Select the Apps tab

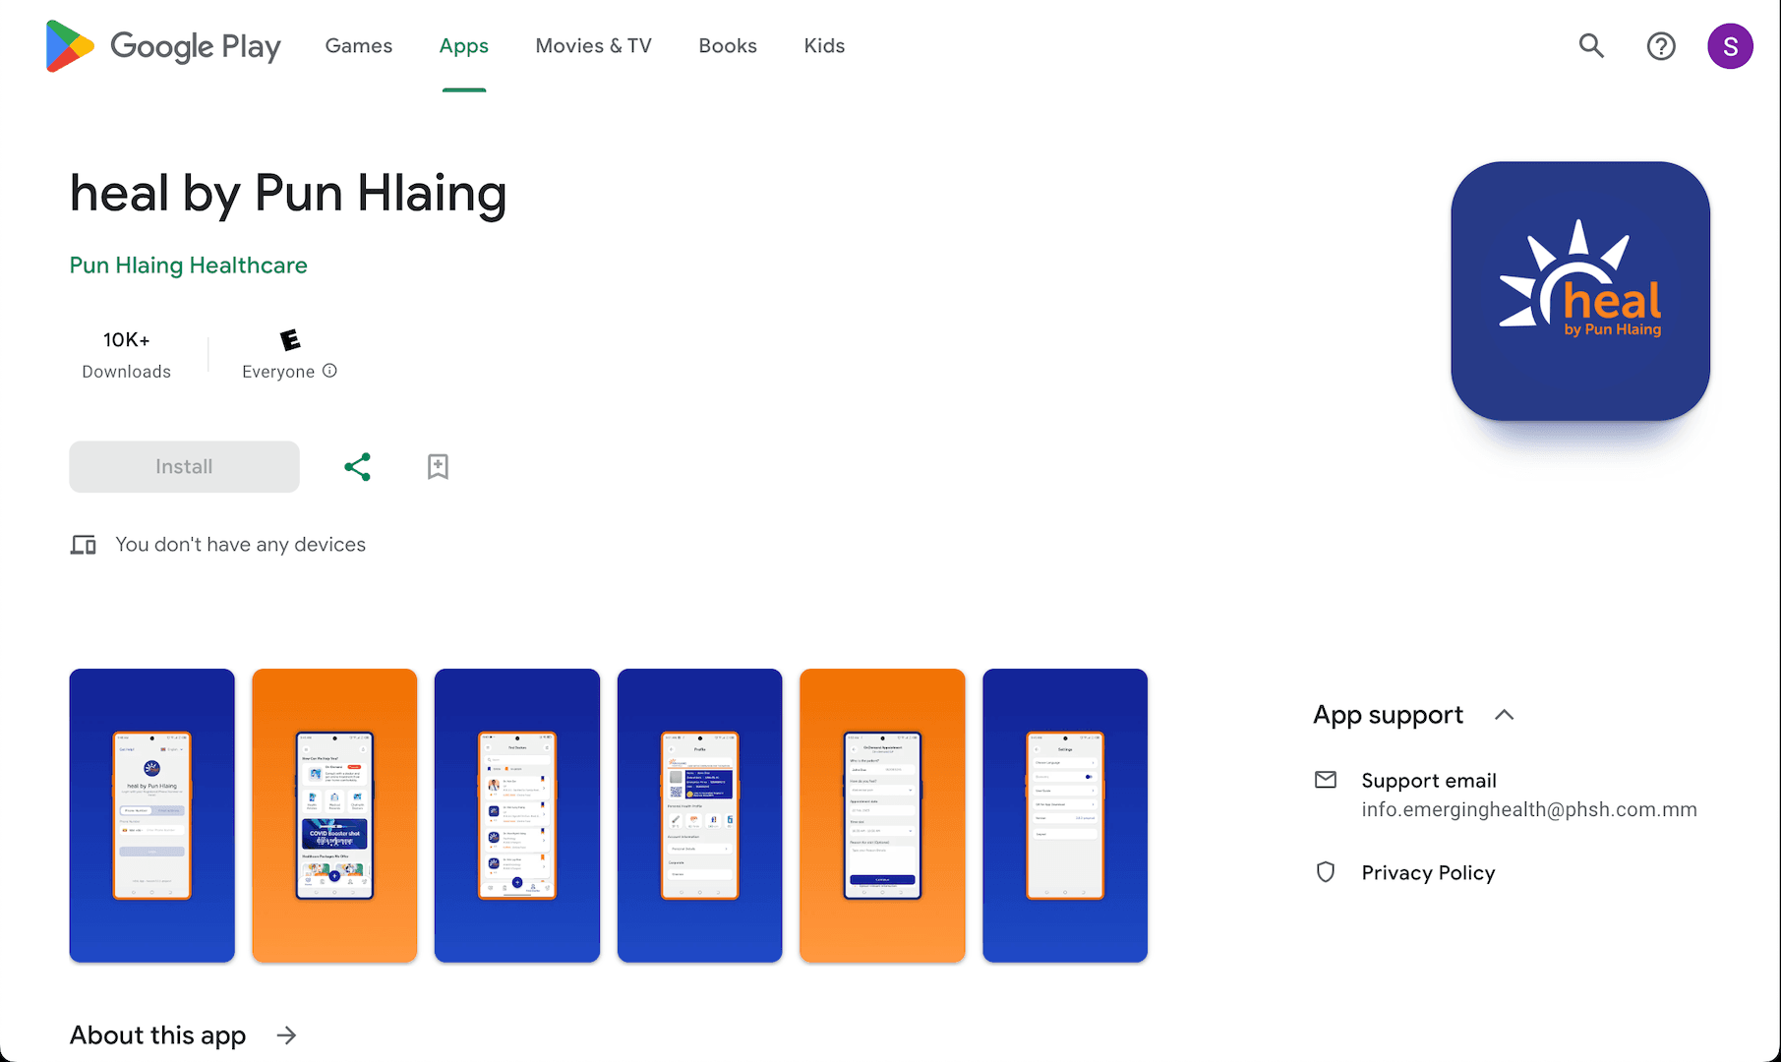tap(464, 46)
